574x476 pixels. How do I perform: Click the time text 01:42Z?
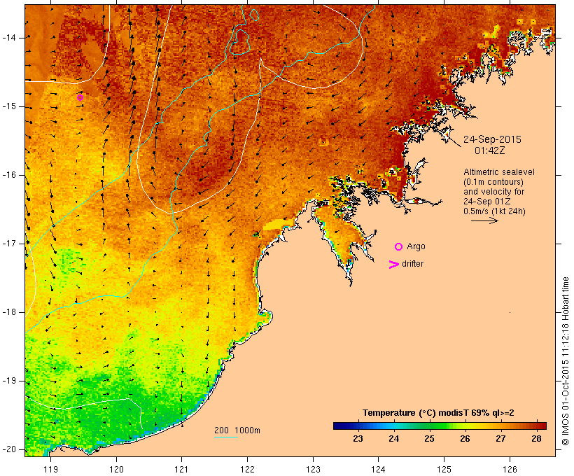tap(490, 150)
